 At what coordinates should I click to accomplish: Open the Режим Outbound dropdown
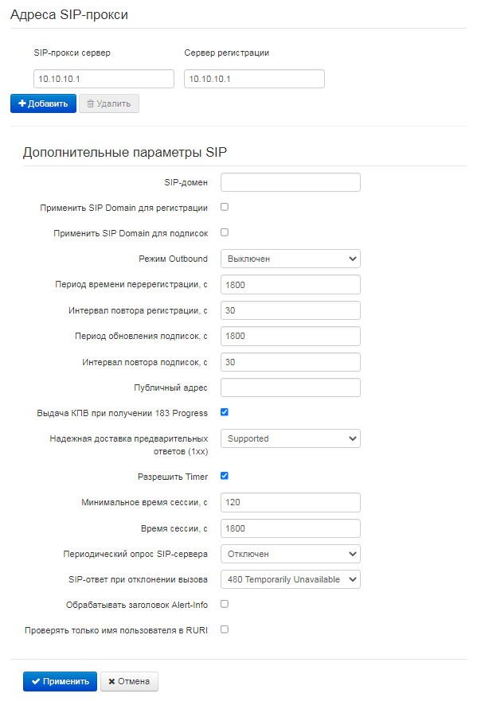pos(290,259)
